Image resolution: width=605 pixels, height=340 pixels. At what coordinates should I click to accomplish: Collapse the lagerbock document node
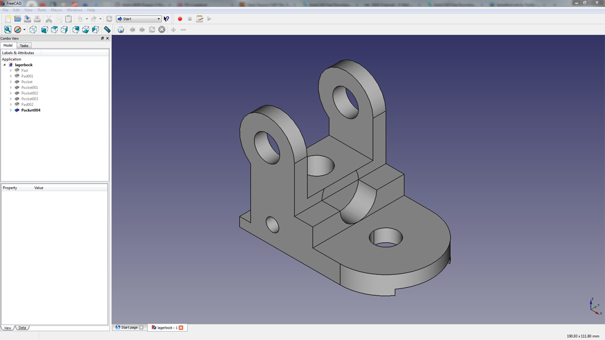coord(5,65)
